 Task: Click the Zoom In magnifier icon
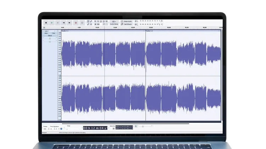point(95,21)
